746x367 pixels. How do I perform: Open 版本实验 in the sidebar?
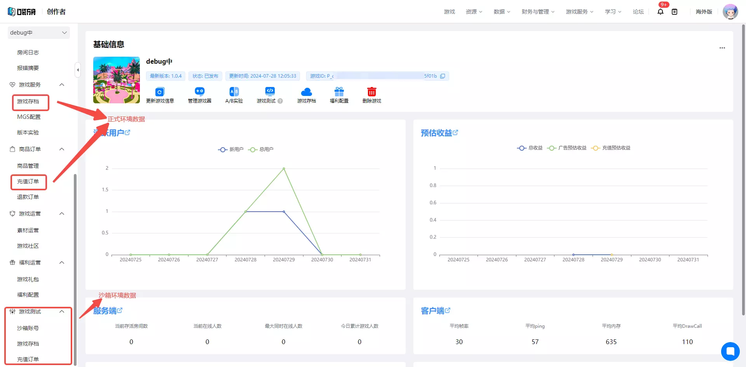(28, 132)
